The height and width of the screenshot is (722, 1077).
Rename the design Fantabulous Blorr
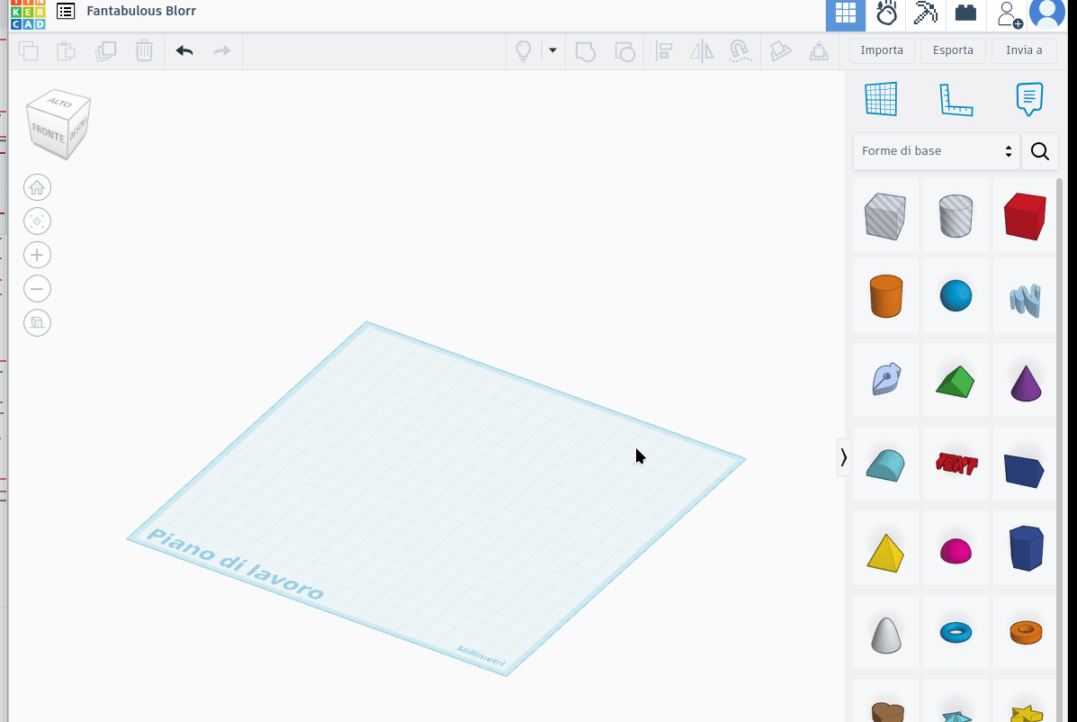pos(140,11)
